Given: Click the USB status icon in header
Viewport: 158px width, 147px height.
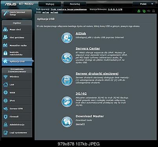Looking at the screenshot, I should click(149, 11).
